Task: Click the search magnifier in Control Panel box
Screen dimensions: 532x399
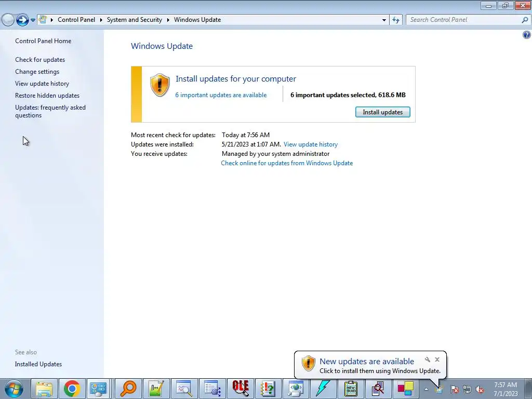Action: click(x=525, y=20)
